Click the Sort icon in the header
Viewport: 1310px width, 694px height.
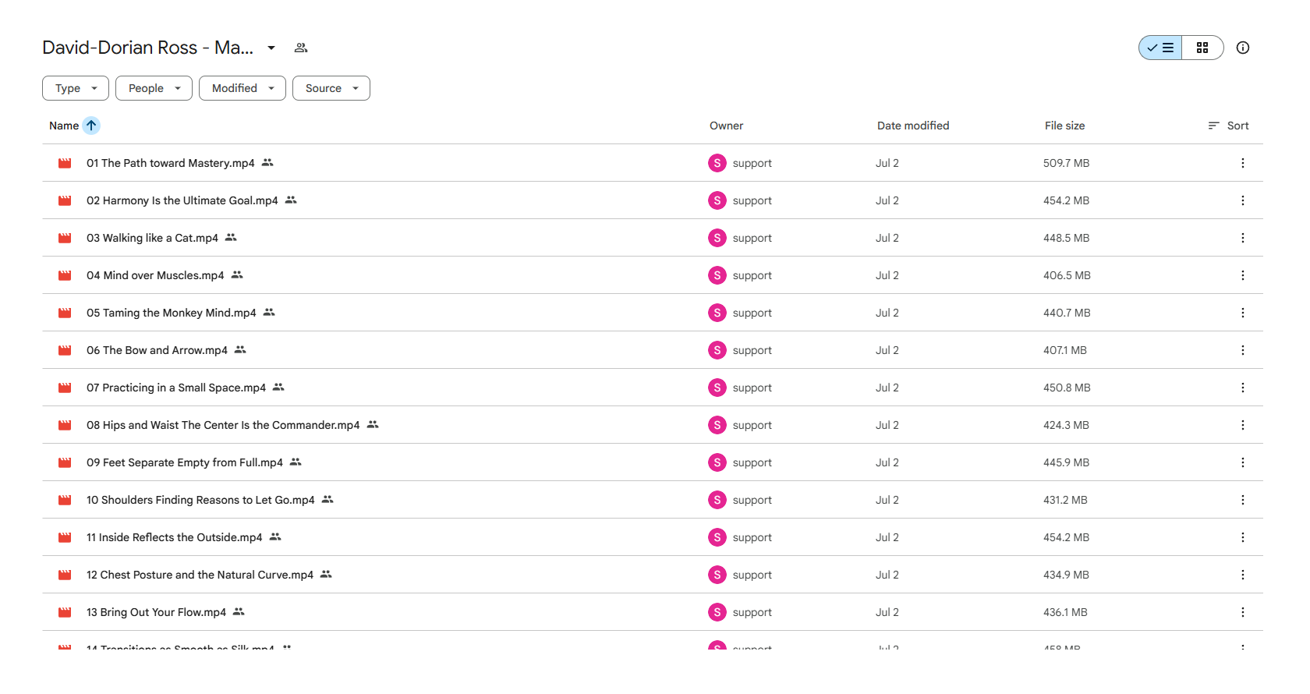click(1213, 126)
